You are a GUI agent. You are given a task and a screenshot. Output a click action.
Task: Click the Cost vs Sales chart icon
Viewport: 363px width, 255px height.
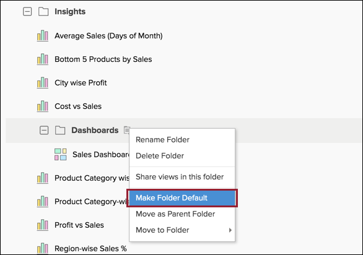click(x=43, y=106)
